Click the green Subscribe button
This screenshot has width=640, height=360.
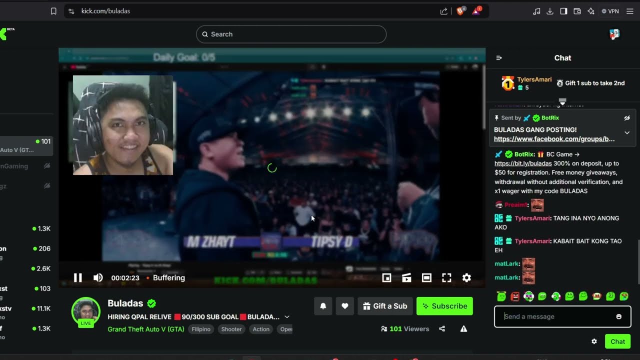point(444,306)
